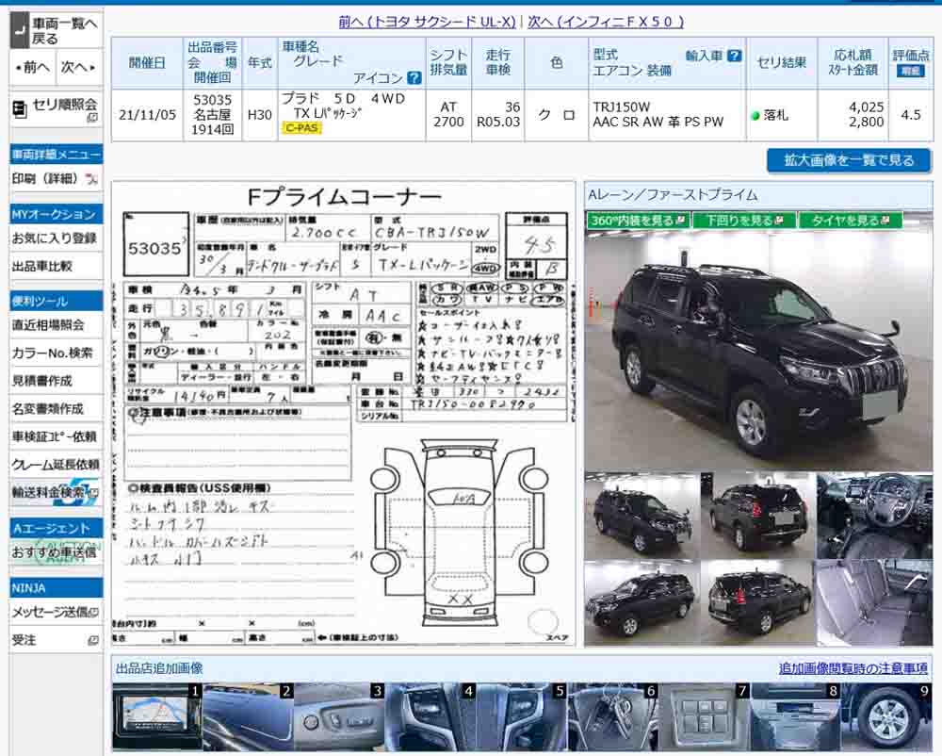This screenshot has width=942, height=756.
Task: Click 拡大画像を一覧で見る button
Action: [849, 160]
